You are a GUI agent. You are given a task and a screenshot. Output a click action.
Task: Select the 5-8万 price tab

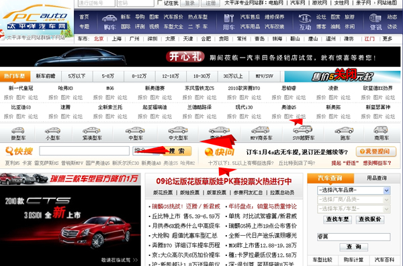coord(108,76)
